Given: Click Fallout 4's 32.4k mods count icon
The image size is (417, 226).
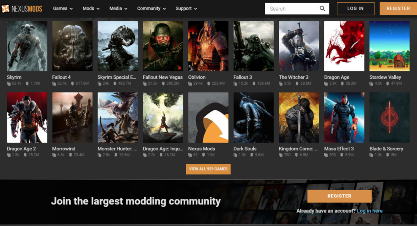Looking at the screenshot, I should click(54, 84).
